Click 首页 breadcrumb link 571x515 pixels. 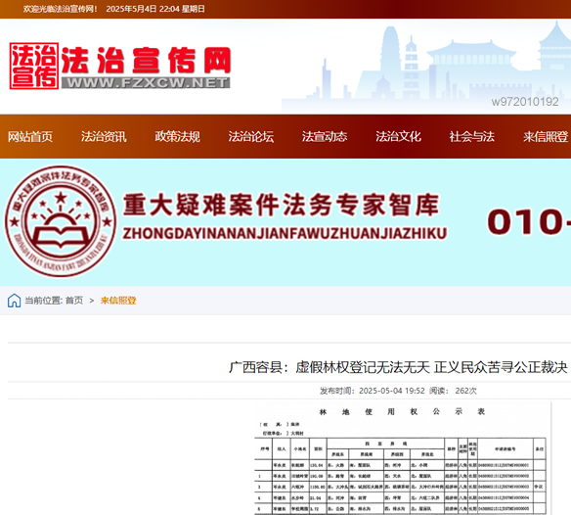coord(74,301)
